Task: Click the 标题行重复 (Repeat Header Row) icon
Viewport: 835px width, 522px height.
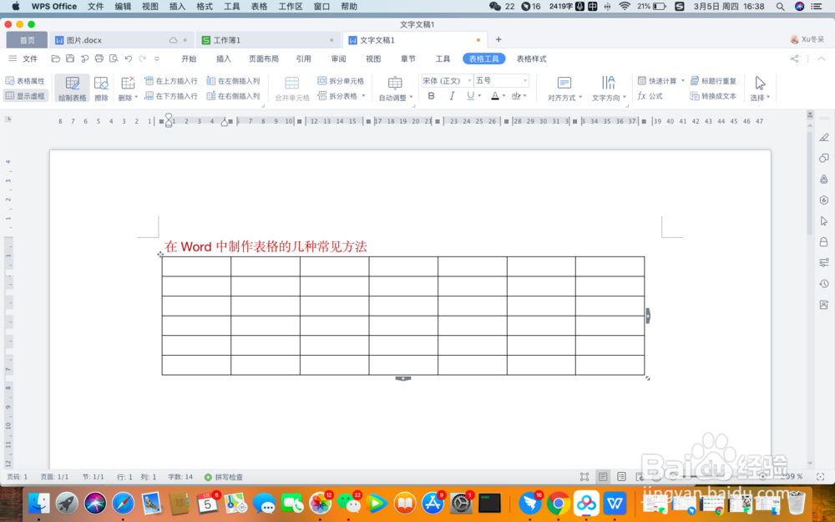Action: pos(714,80)
